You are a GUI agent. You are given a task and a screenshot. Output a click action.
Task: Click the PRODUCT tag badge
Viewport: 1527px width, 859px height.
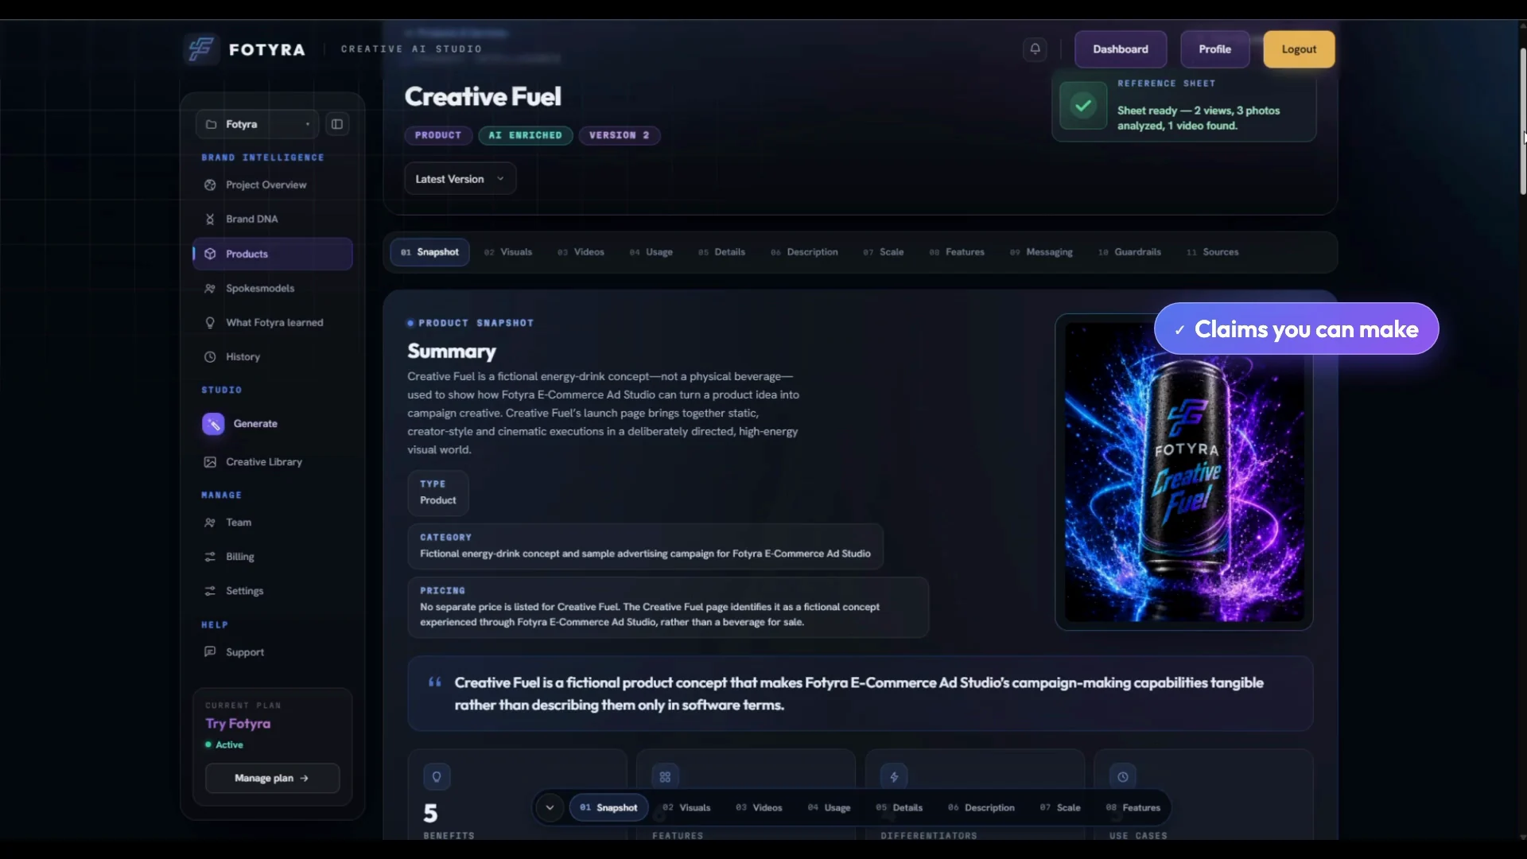(438, 135)
